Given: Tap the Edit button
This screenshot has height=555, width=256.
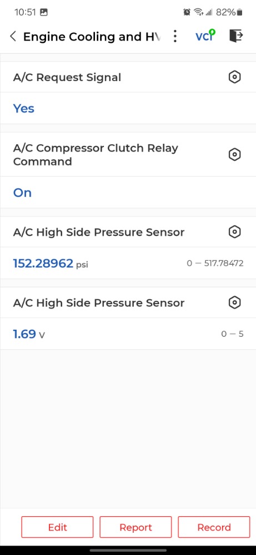Looking at the screenshot, I should click(57, 527).
